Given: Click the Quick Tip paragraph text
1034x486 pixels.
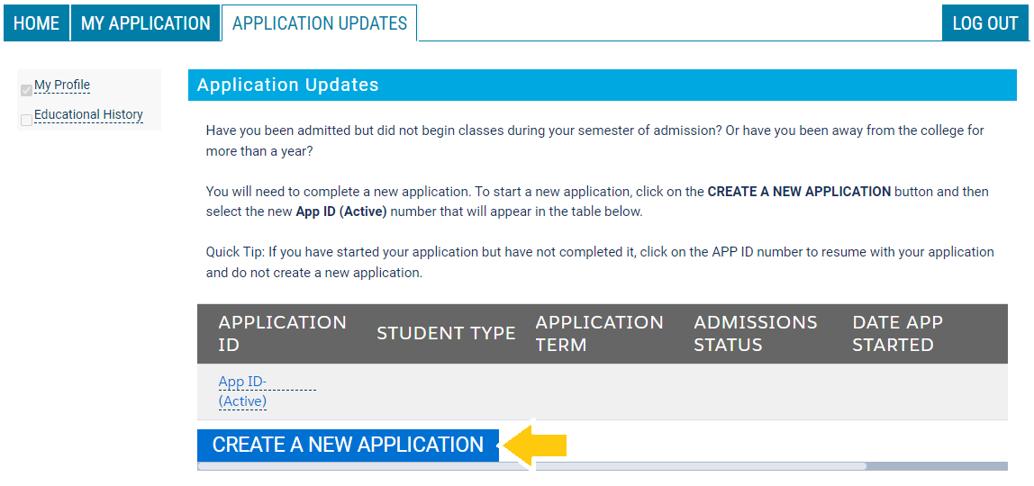Looking at the screenshot, I should coord(600,262).
